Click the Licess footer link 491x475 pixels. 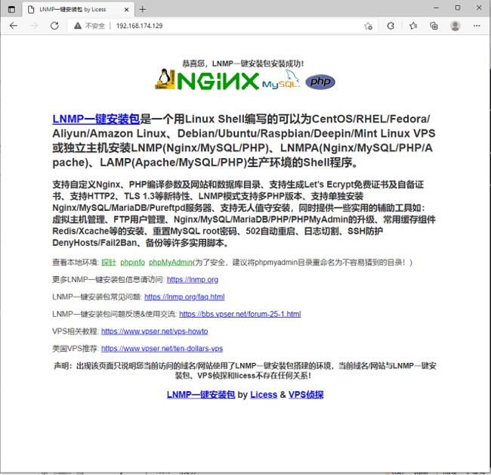[x=264, y=394]
